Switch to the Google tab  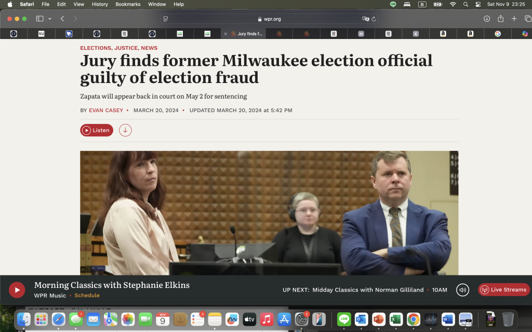[x=497, y=34]
